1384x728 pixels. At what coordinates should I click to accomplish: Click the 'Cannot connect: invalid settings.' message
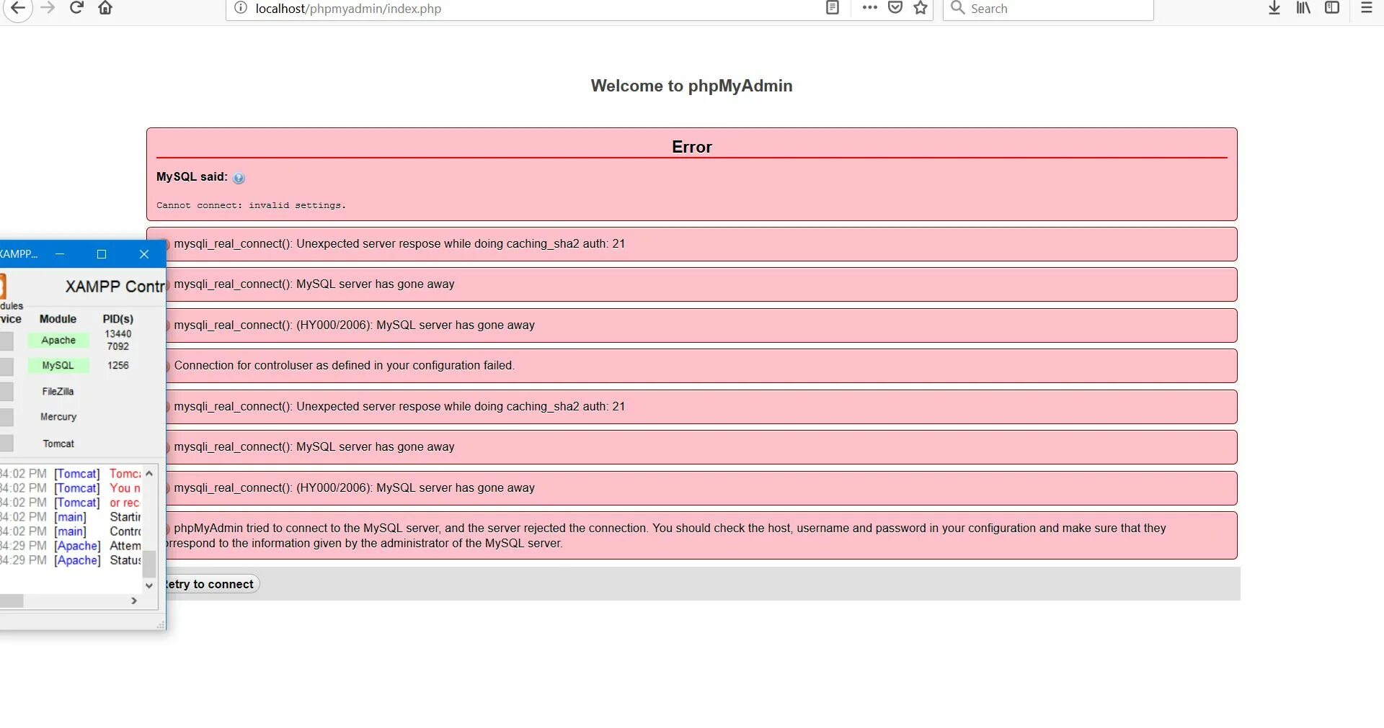click(251, 205)
